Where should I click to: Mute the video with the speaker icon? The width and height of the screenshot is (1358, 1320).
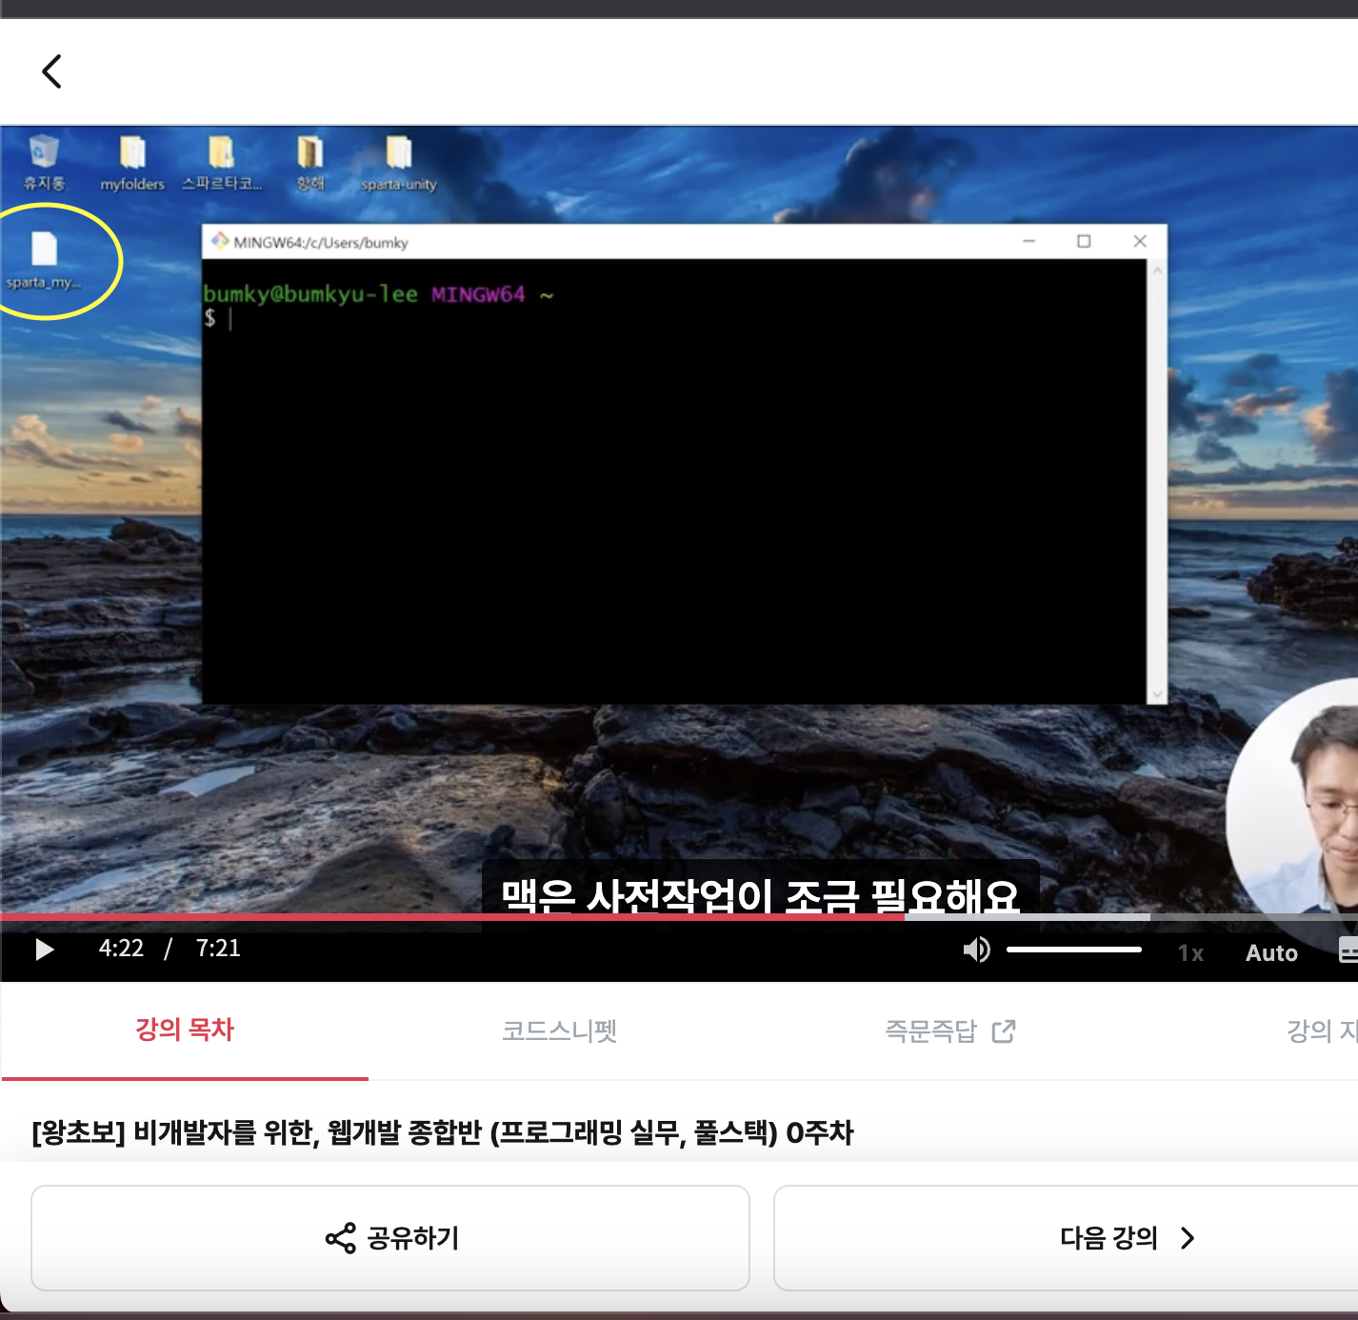(976, 950)
